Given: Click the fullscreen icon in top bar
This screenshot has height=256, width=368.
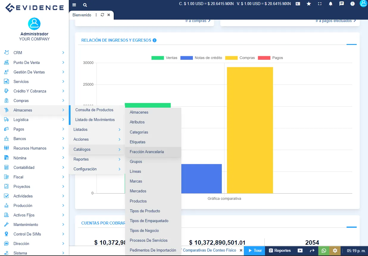Looking at the screenshot, I should pos(320,4).
